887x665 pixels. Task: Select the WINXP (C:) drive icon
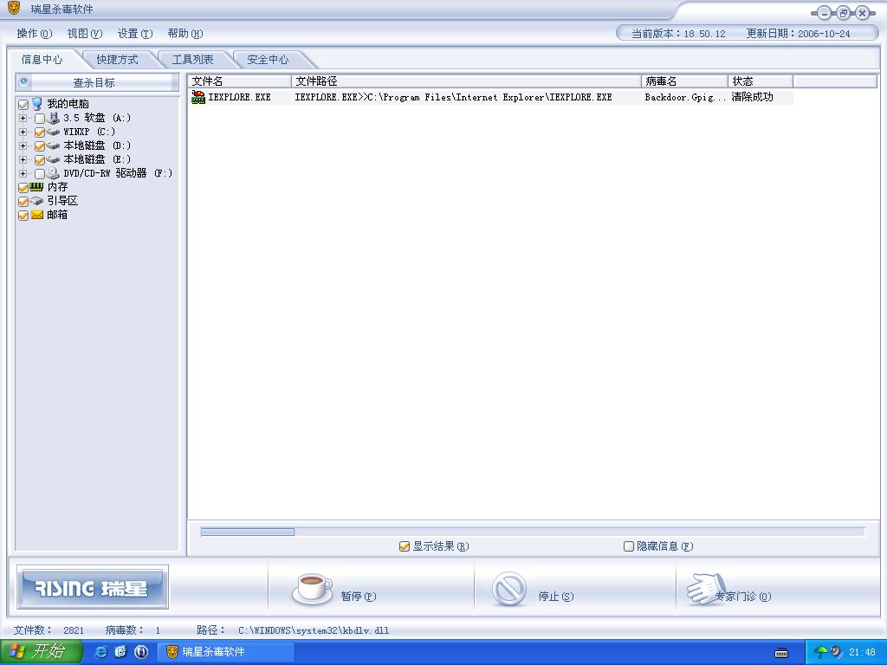coord(53,132)
